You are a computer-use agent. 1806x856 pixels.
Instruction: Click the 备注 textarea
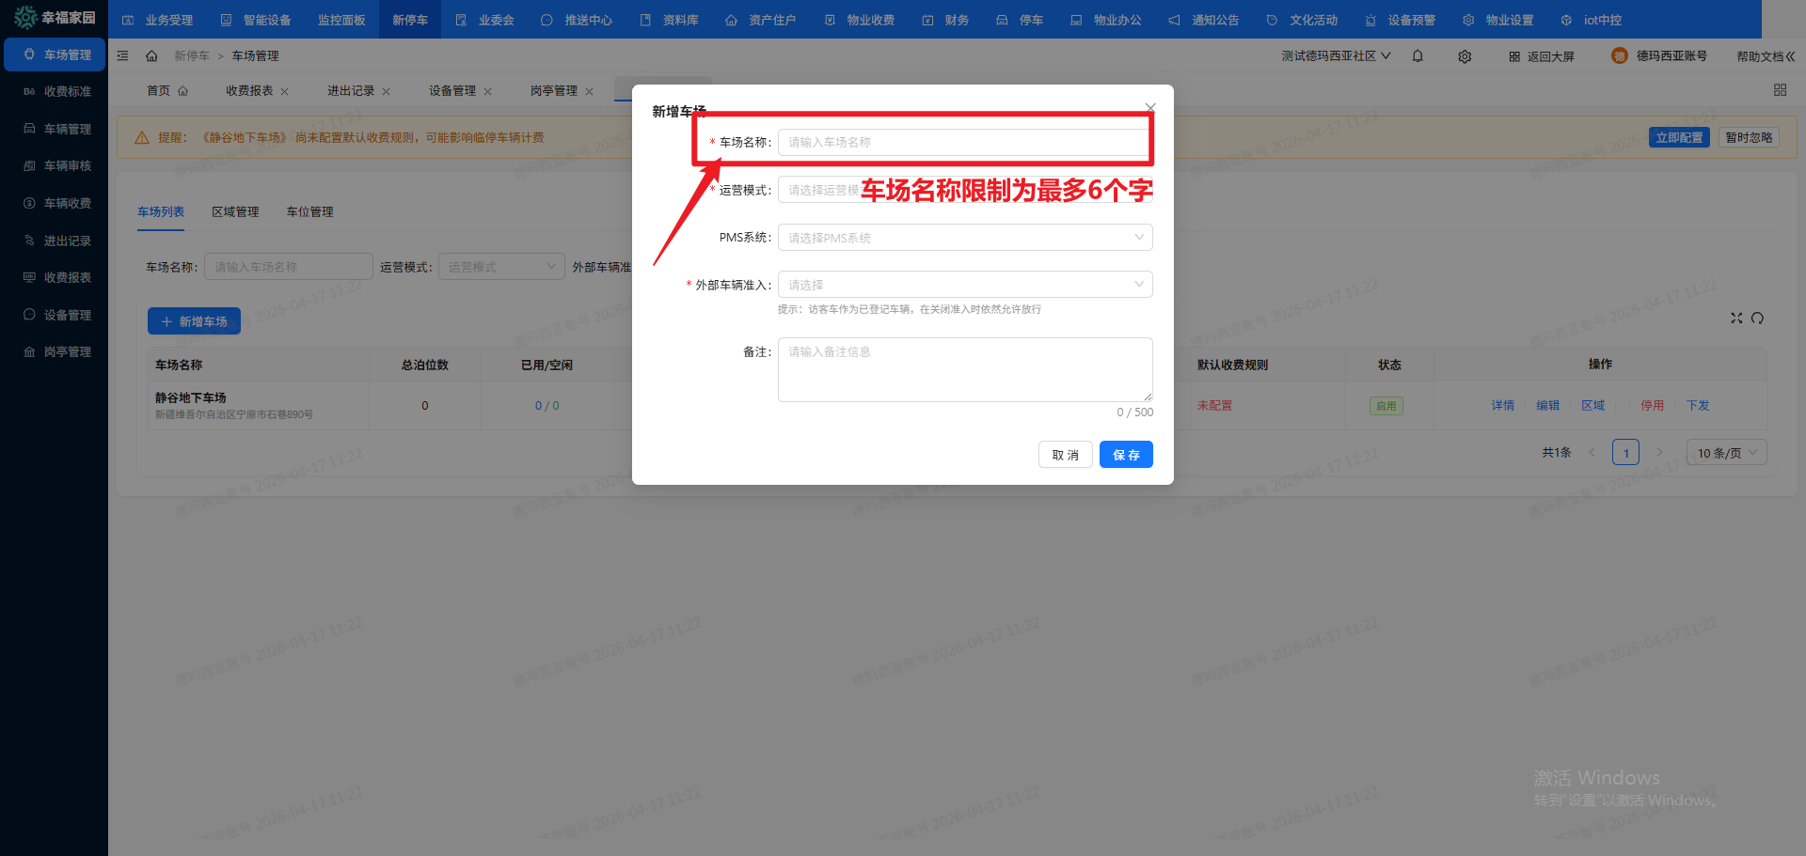(x=964, y=369)
